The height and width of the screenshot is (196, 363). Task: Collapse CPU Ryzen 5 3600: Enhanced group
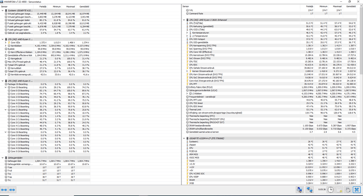[x=184, y=20]
